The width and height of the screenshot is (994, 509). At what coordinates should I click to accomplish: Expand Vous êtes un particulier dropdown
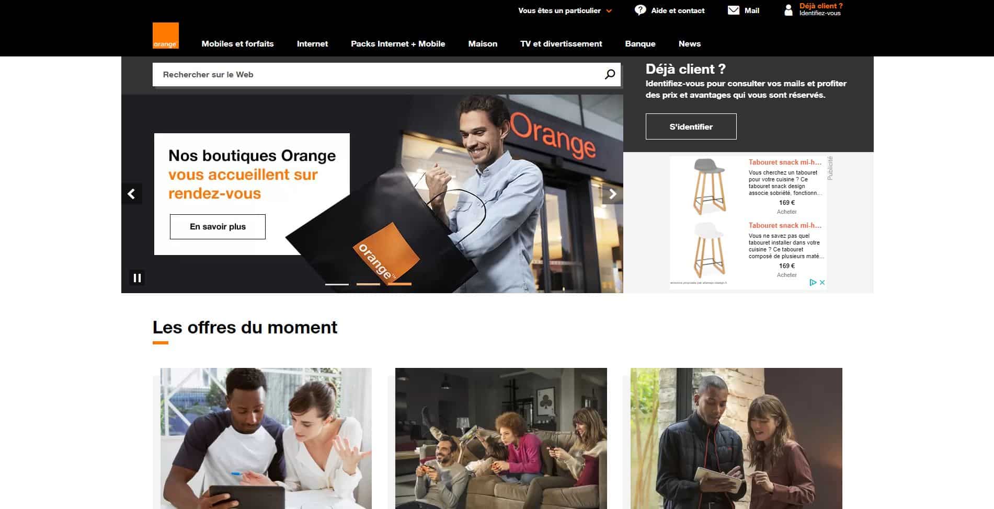point(565,10)
